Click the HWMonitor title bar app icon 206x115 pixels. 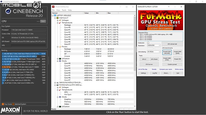(53, 7)
